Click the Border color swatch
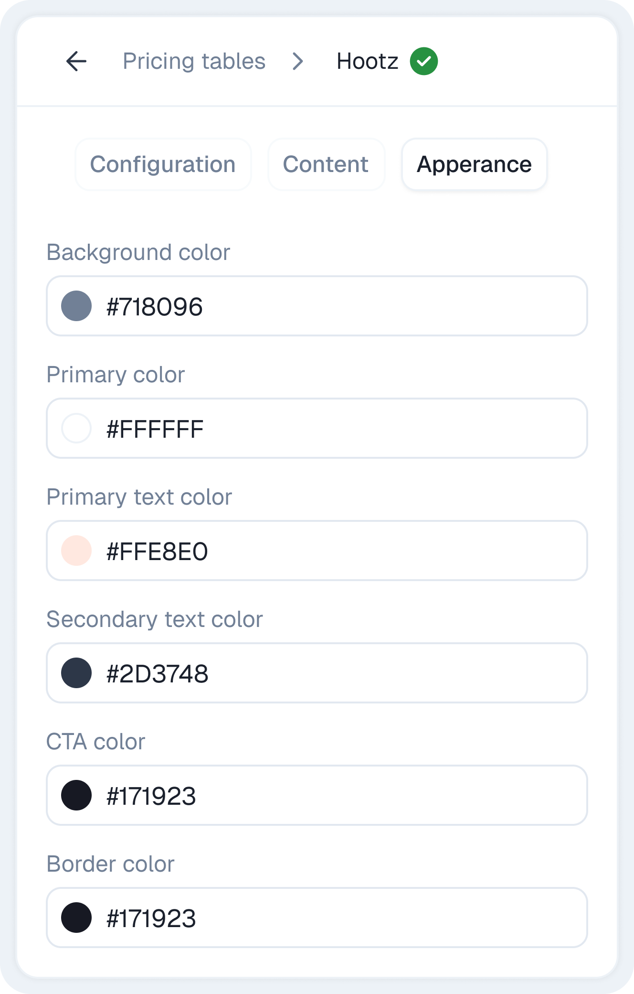The height and width of the screenshot is (994, 634). [76, 918]
